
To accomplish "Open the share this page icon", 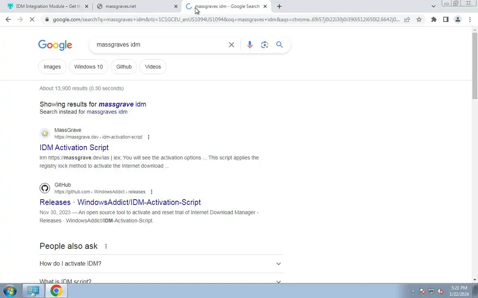I will click(407, 19).
